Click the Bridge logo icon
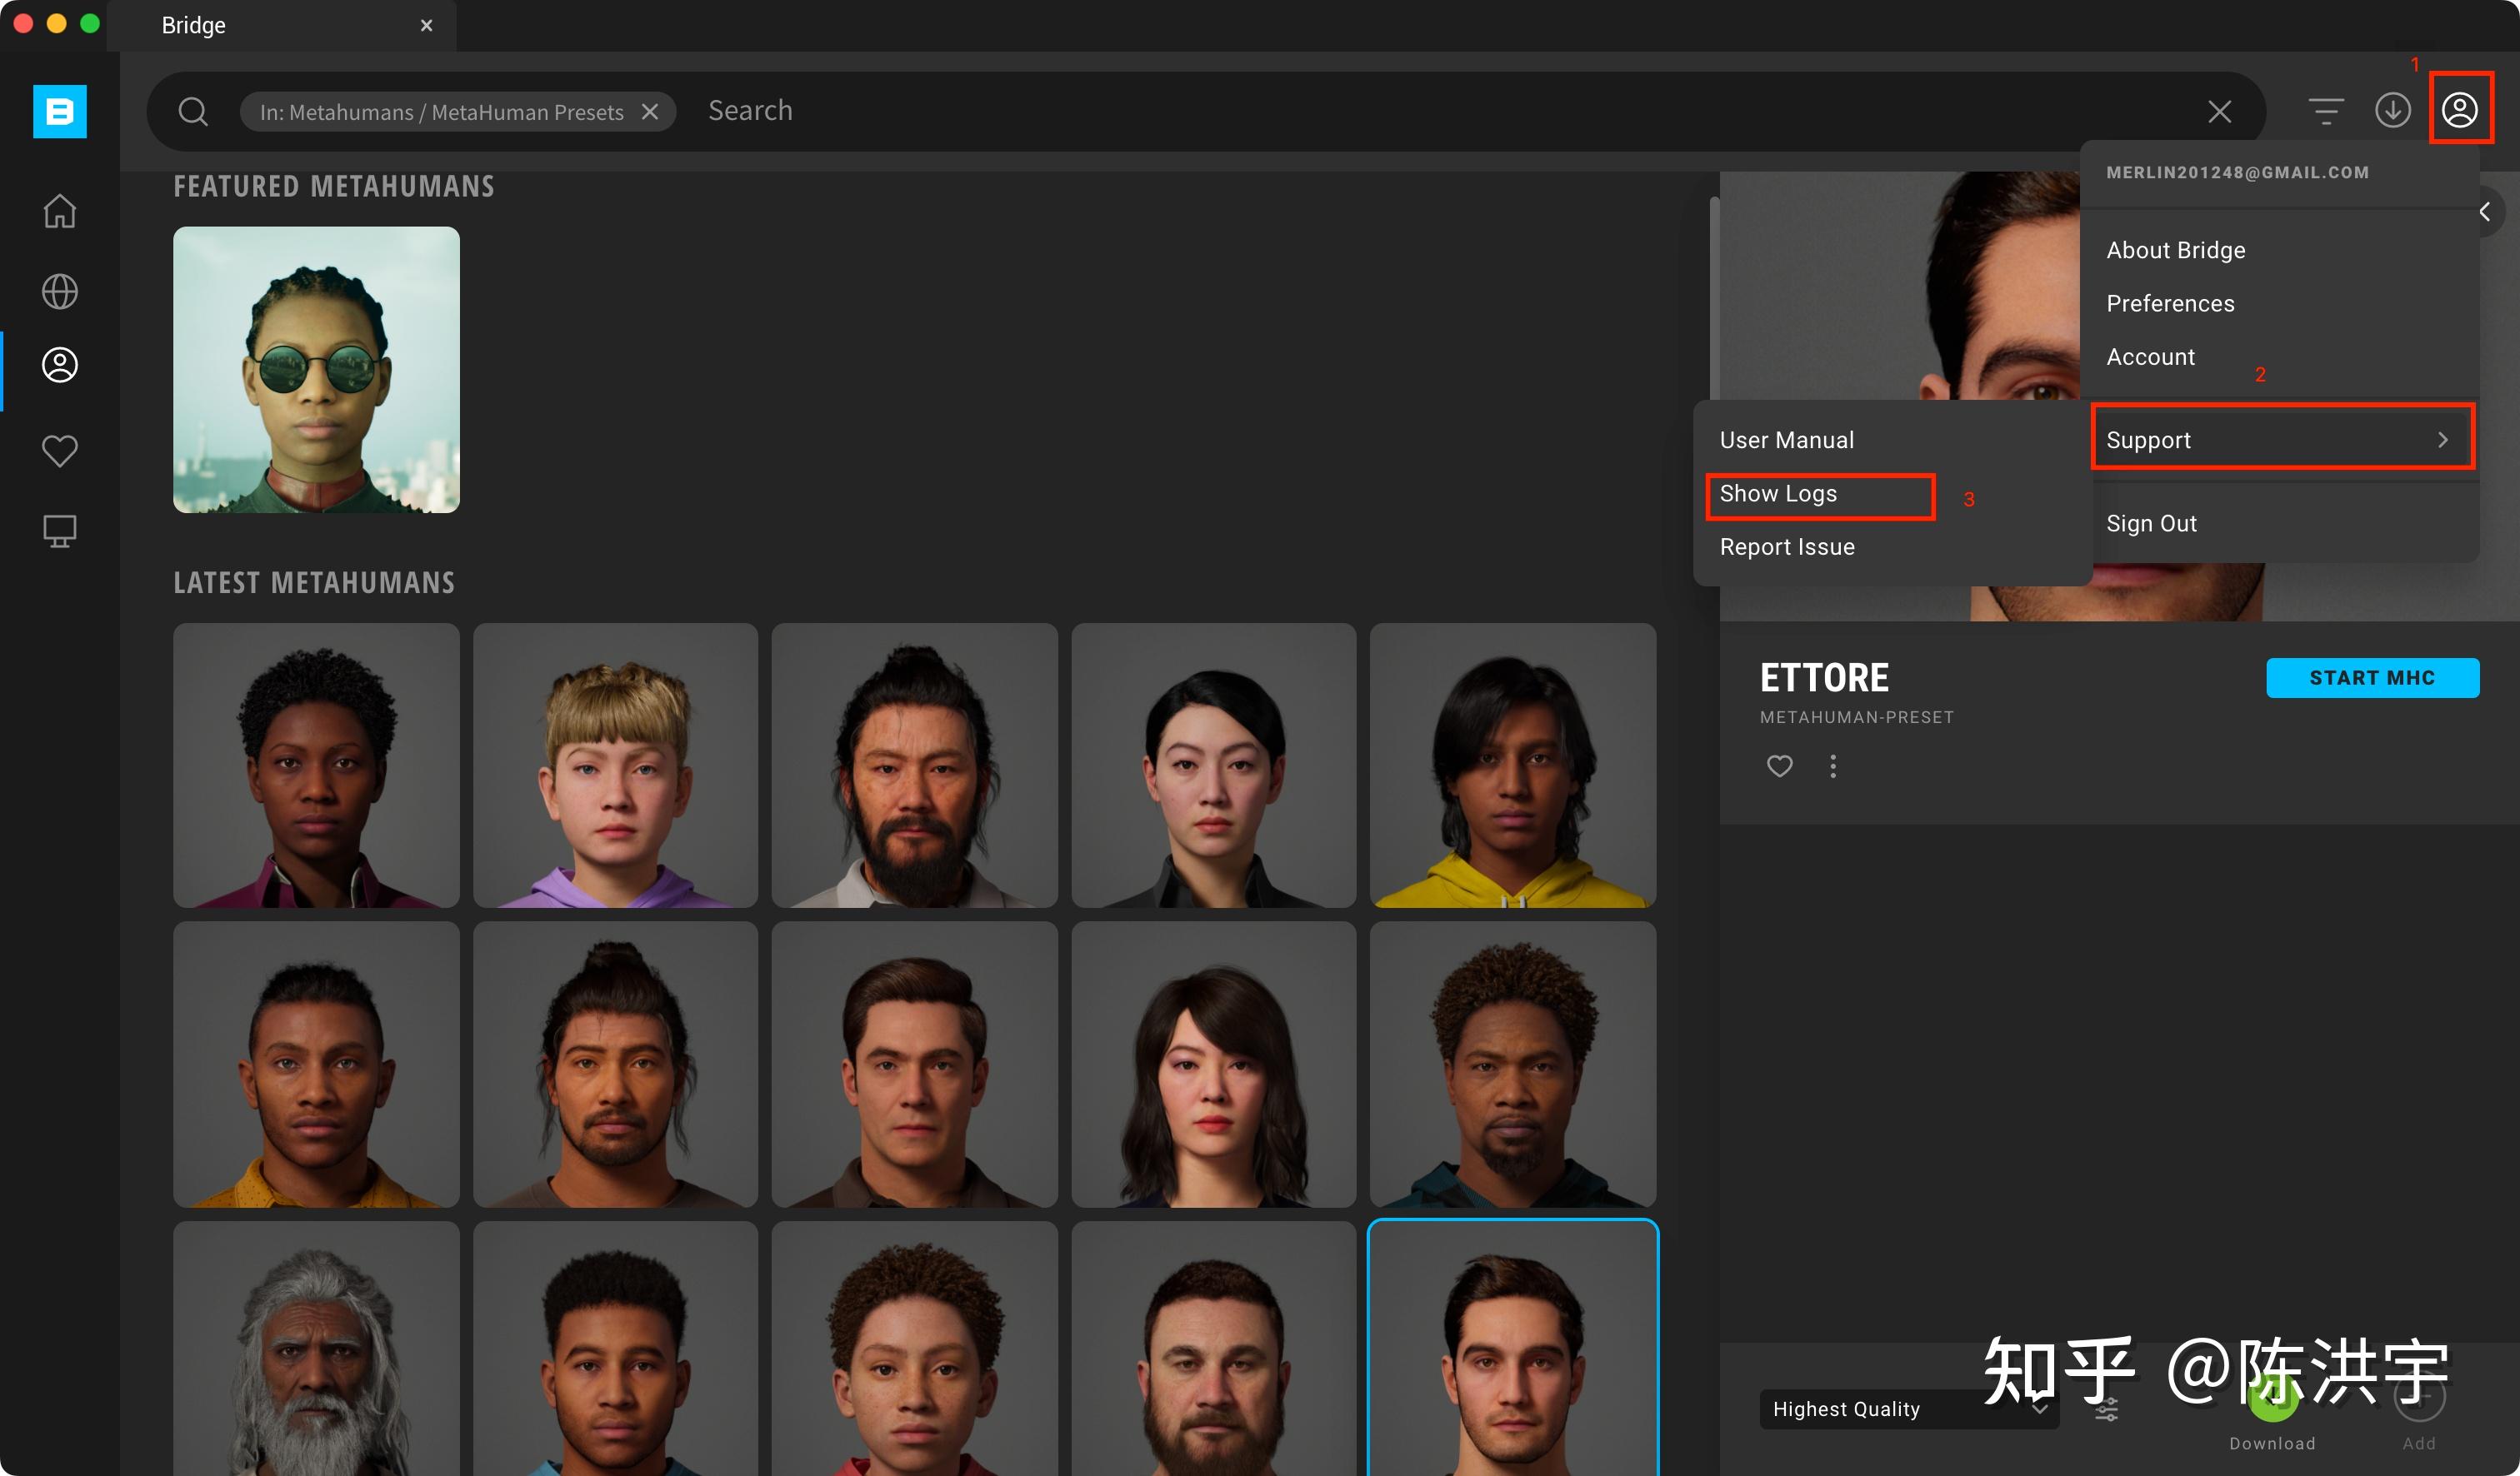This screenshot has width=2520, height=1476. (59, 111)
